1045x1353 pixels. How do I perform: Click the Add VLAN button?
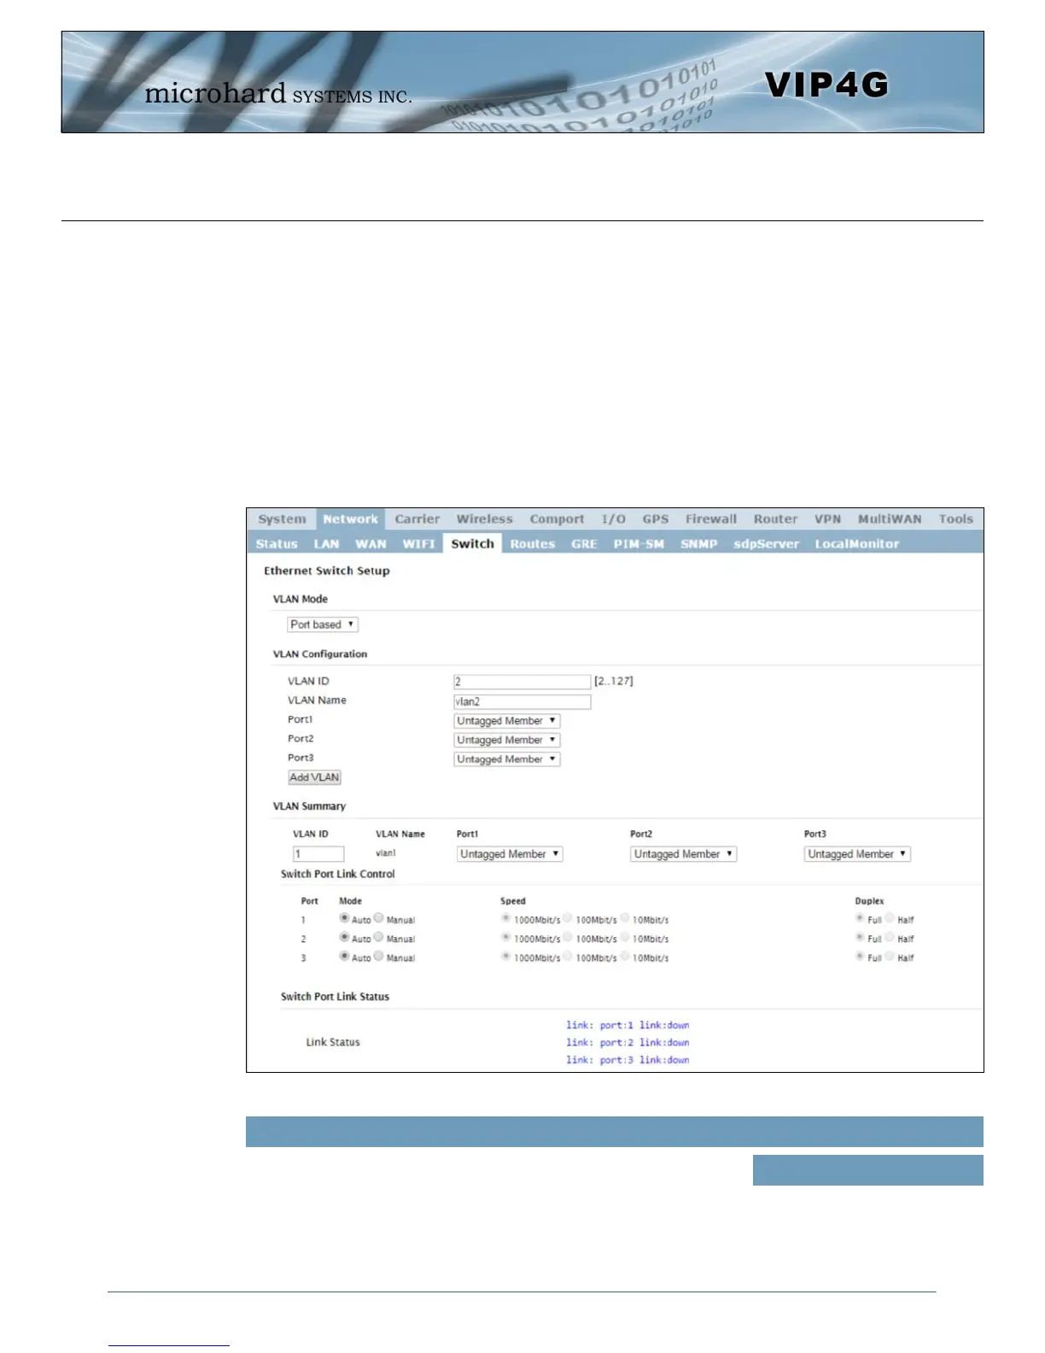(314, 777)
